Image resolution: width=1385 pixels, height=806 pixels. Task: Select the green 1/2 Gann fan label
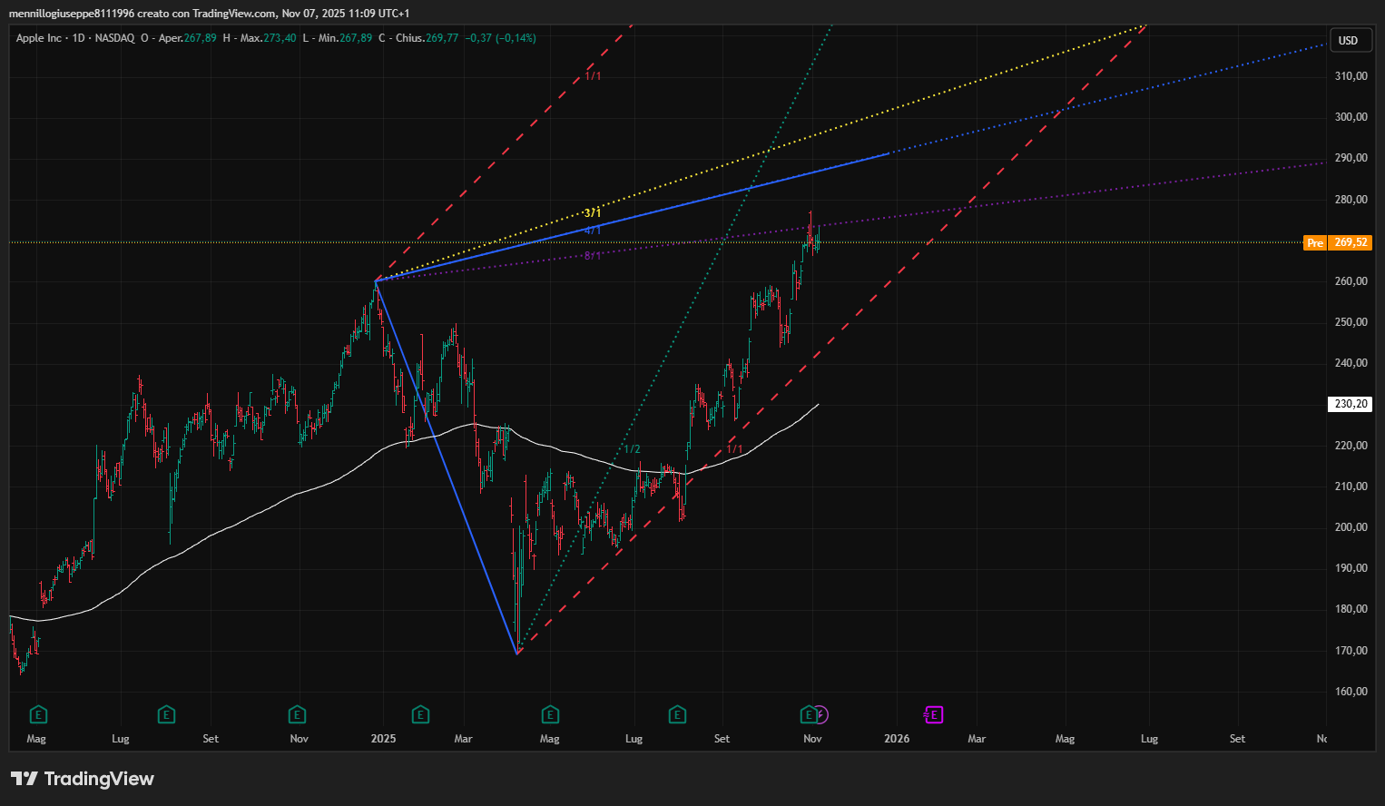(x=633, y=449)
